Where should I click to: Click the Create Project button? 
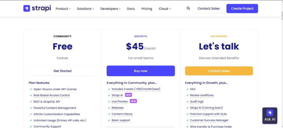pos(242,9)
